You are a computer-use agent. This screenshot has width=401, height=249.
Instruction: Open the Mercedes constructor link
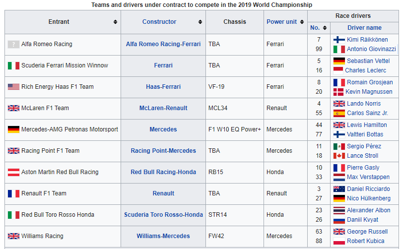pyautogui.click(x=163, y=129)
